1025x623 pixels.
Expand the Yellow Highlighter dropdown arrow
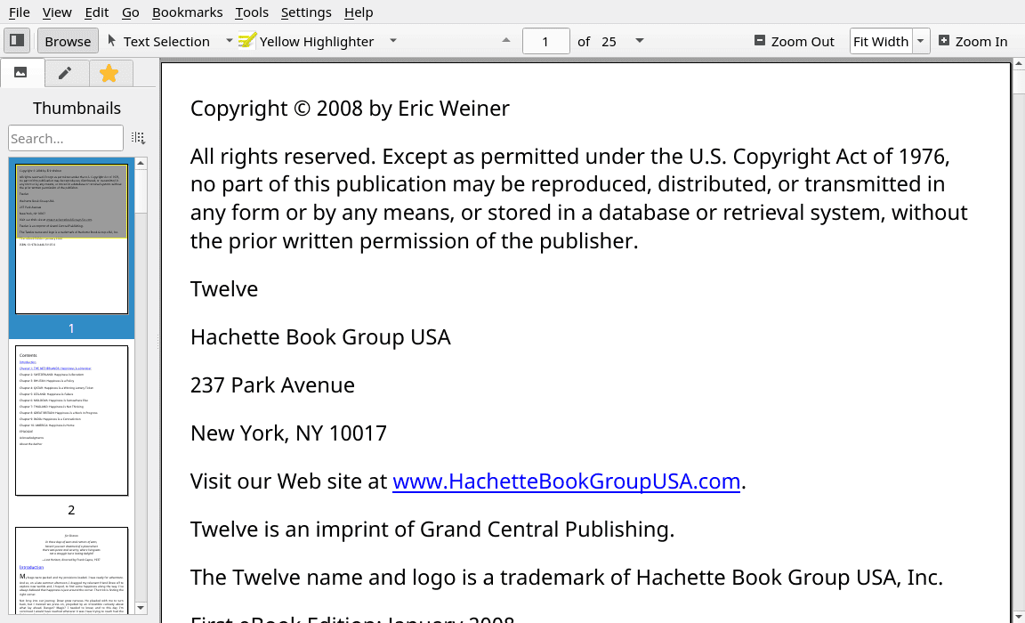[393, 41]
